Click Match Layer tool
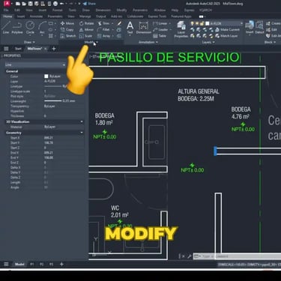Viewport: 281px width, 281px height. [226, 36]
